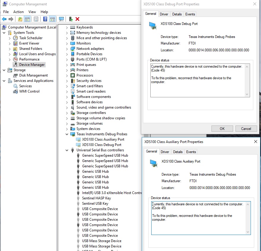Close the XDS100 Class Auxiliary Port Properties dialog
Screen dimensions: 261x251
tap(255, 142)
